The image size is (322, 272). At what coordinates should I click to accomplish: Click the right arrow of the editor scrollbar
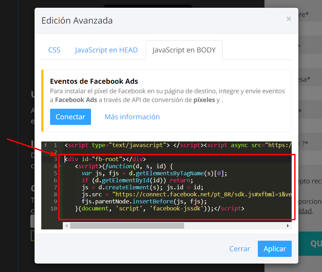click(x=288, y=226)
